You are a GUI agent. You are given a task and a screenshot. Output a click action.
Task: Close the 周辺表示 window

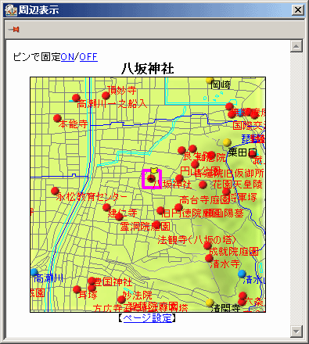pos(297,10)
